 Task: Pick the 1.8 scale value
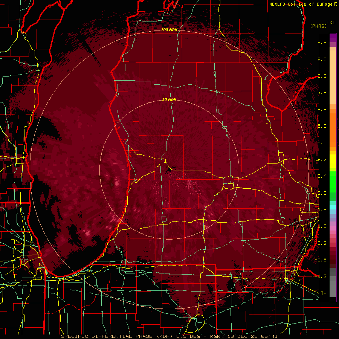[322, 210]
